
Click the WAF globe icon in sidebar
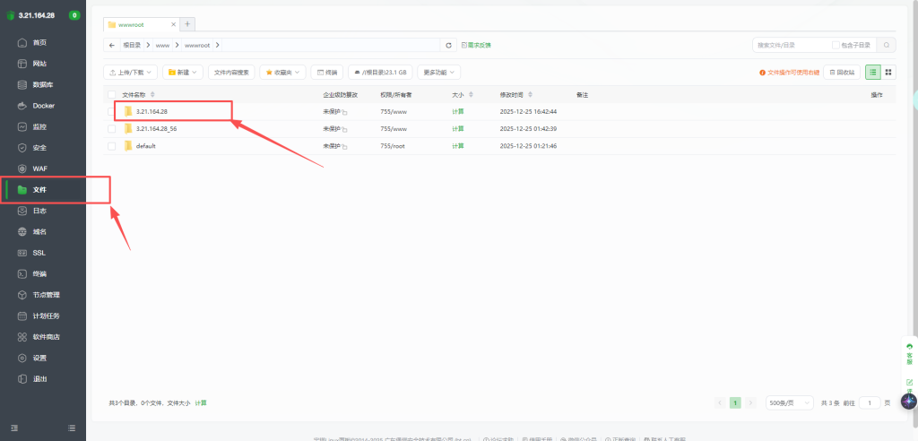pyautogui.click(x=22, y=169)
